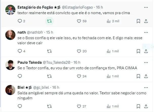Viewport: 154px width, 112px height.
Task: Open more options on Biel's tweet
Action: coord(146,87)
